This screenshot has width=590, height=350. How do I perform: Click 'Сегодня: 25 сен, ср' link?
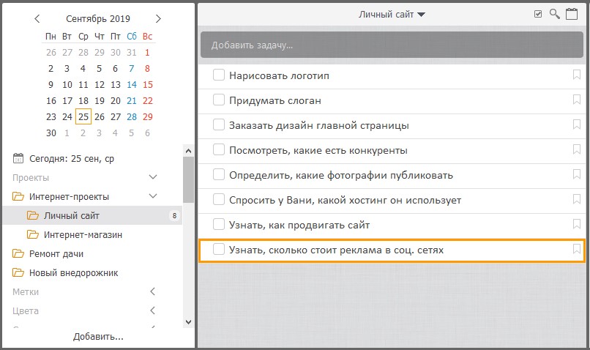[72, 158]
